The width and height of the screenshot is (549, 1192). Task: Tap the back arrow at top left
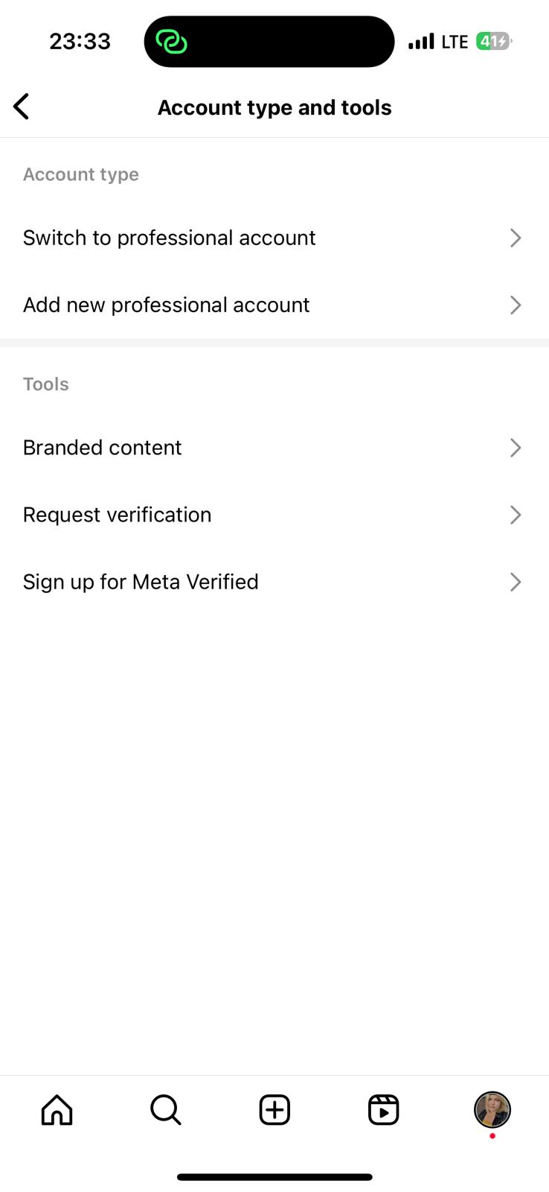[20, 106]
